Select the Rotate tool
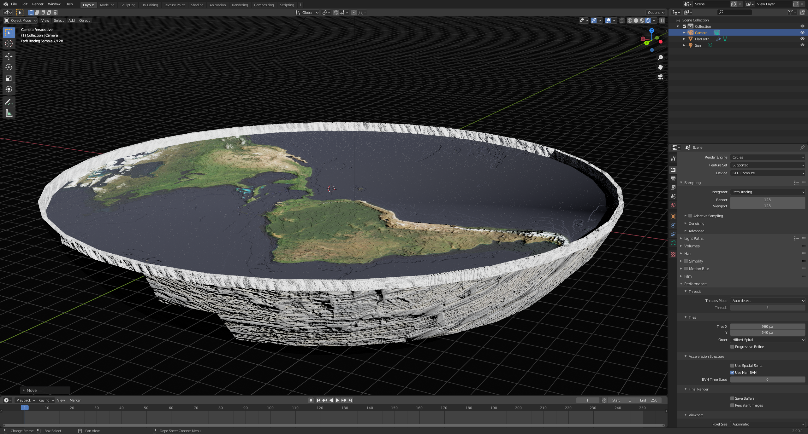 coord(9,67)
